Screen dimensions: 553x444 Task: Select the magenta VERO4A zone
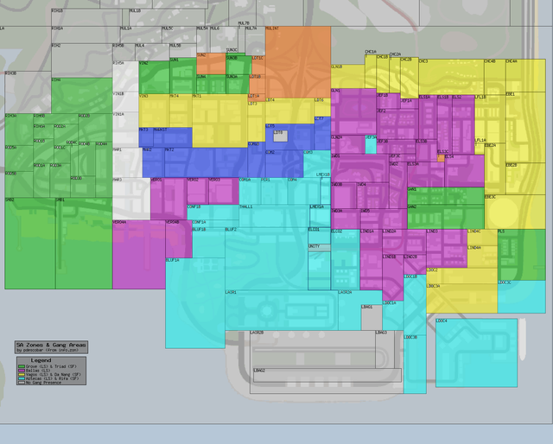pos(139,255)
